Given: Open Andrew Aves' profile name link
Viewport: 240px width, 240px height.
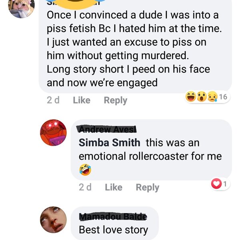Looking at the screenshot, I should tap(108, 129).
